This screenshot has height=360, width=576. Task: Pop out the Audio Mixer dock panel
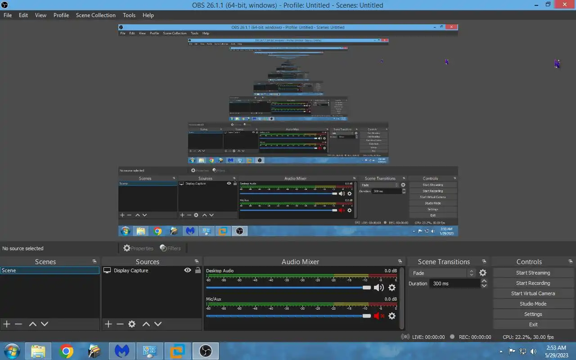400,261
